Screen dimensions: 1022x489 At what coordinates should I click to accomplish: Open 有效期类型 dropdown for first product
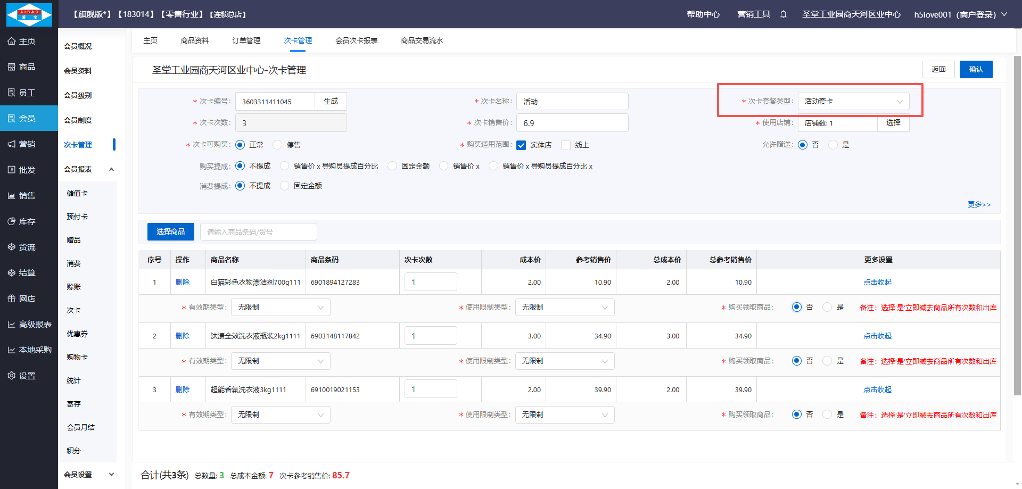280,308
